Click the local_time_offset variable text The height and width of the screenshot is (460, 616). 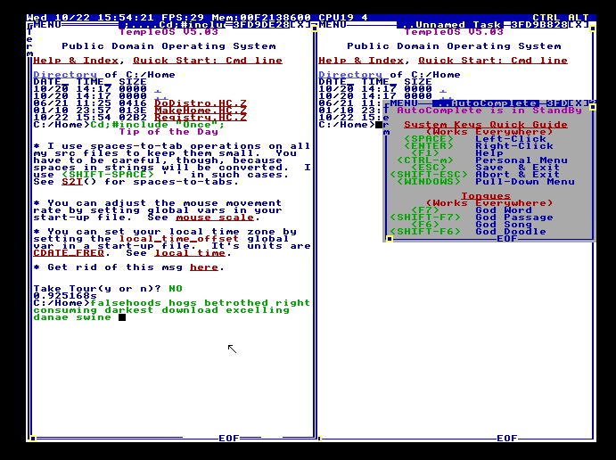coord(179,239)
